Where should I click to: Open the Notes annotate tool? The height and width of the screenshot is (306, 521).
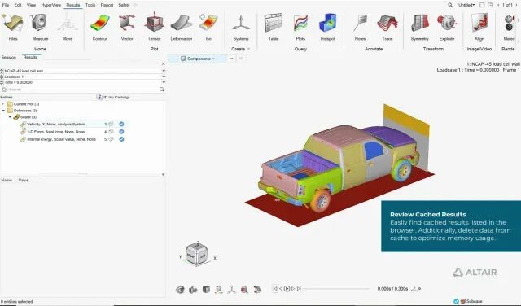pyautogui.click(x=360, y=23)
